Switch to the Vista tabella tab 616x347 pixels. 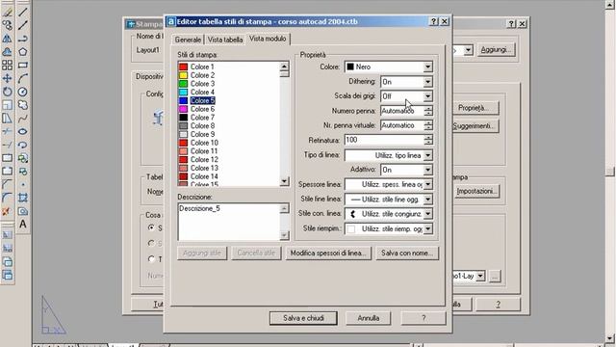(x=225, y=40)
